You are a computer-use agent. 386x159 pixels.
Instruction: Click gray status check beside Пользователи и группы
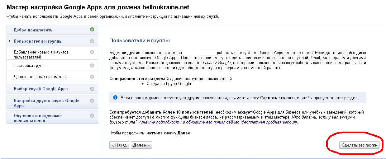(92, 41)
